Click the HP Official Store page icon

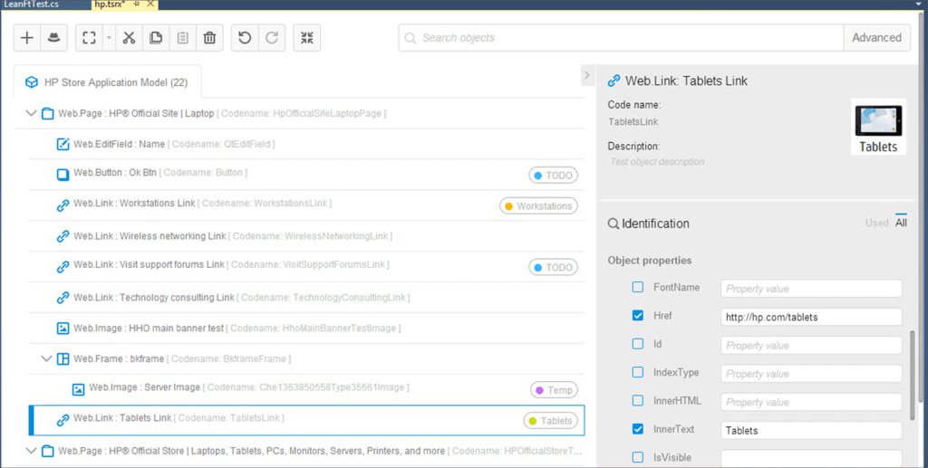point(48,452)
